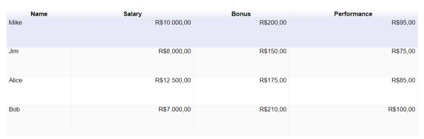Click the Bonus column header

coord(241,14)
